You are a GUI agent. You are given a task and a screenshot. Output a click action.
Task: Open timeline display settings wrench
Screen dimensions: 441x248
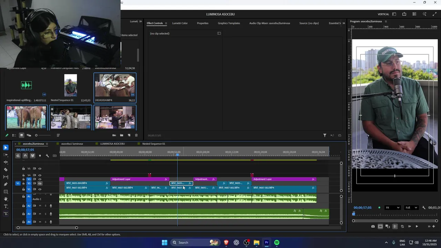pos(47,156)
